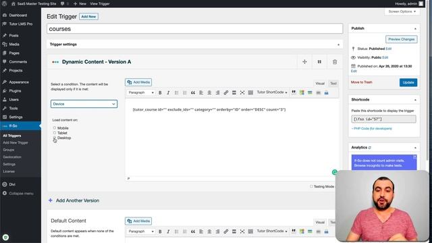Open the Device condition dropdown
432x243 pixels.
84,104
